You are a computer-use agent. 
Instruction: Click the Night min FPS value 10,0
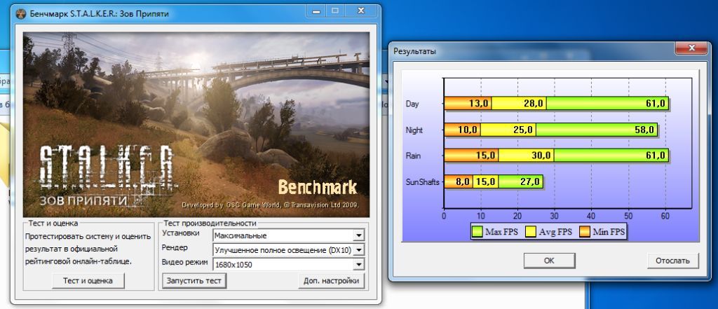468,130
